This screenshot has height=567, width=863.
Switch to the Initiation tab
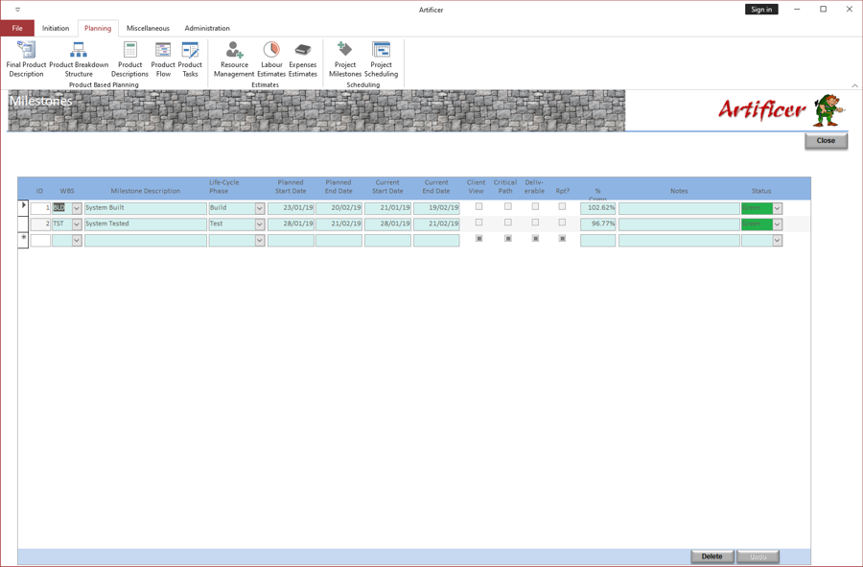[56, 28]
